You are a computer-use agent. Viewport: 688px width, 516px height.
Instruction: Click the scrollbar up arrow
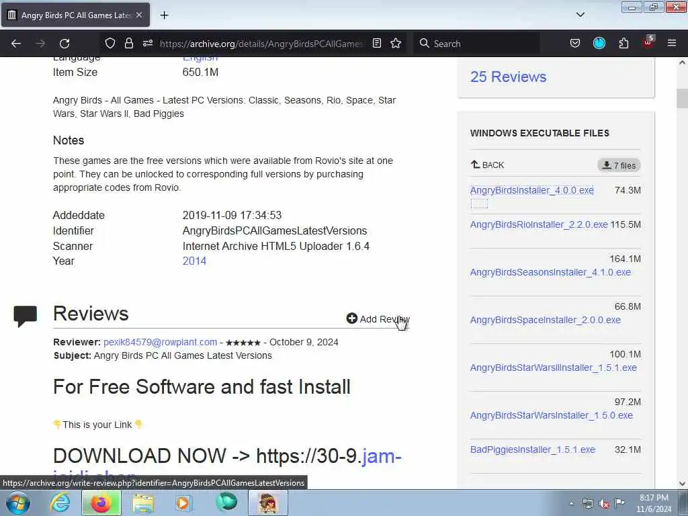tap(683, 62)
